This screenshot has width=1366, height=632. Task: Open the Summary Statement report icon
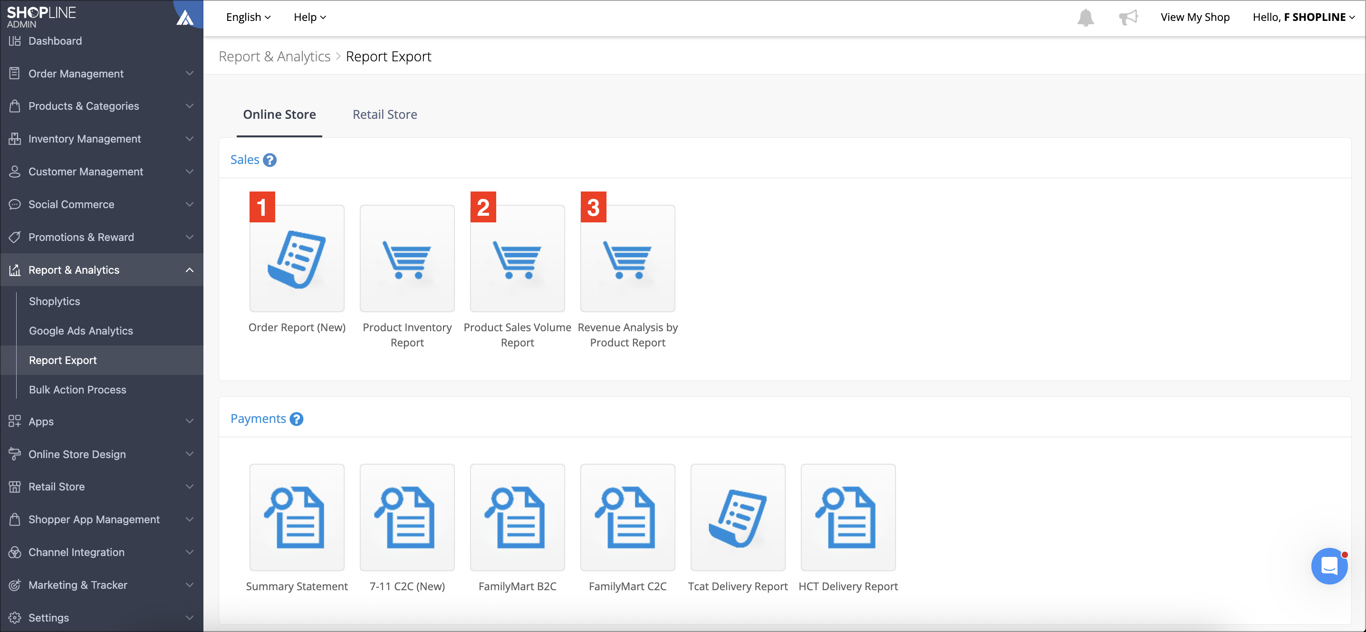click(297, 517)
